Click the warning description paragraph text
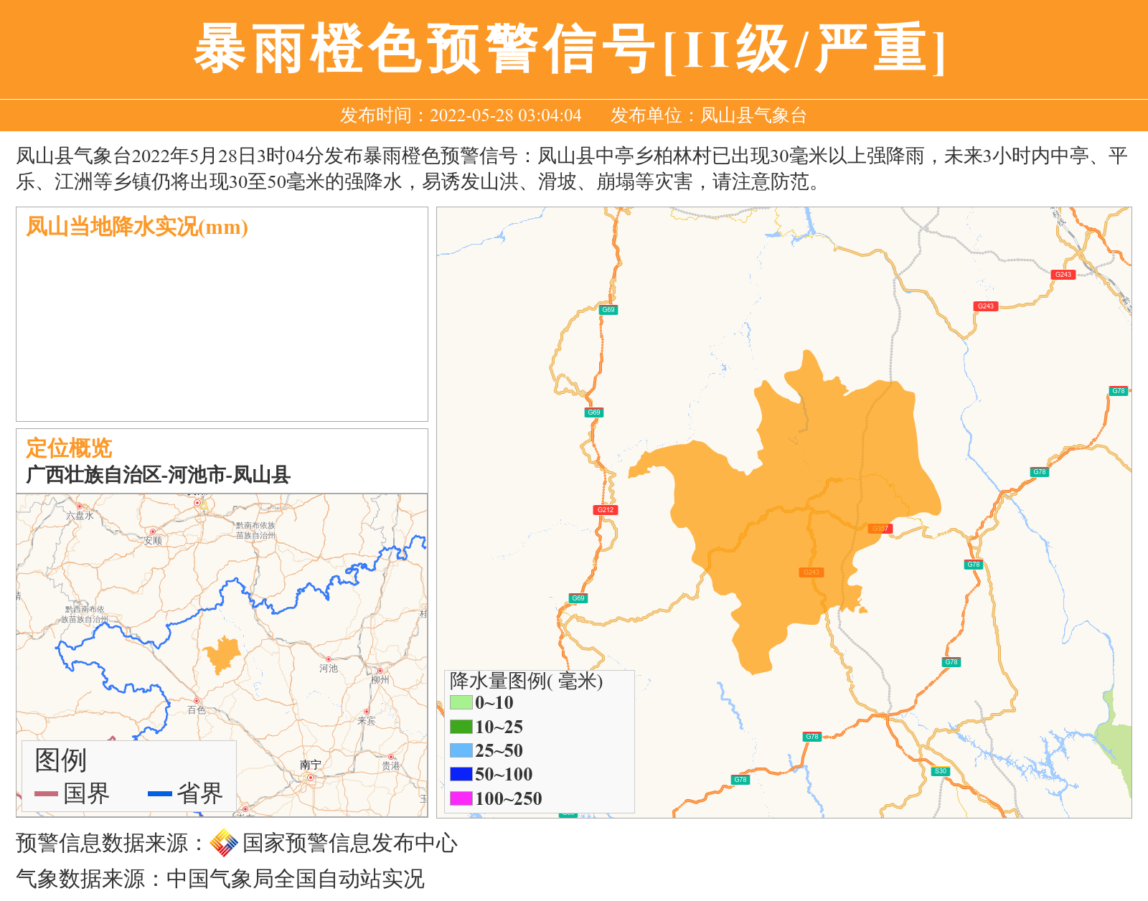1148x901 pixels. 572,169
